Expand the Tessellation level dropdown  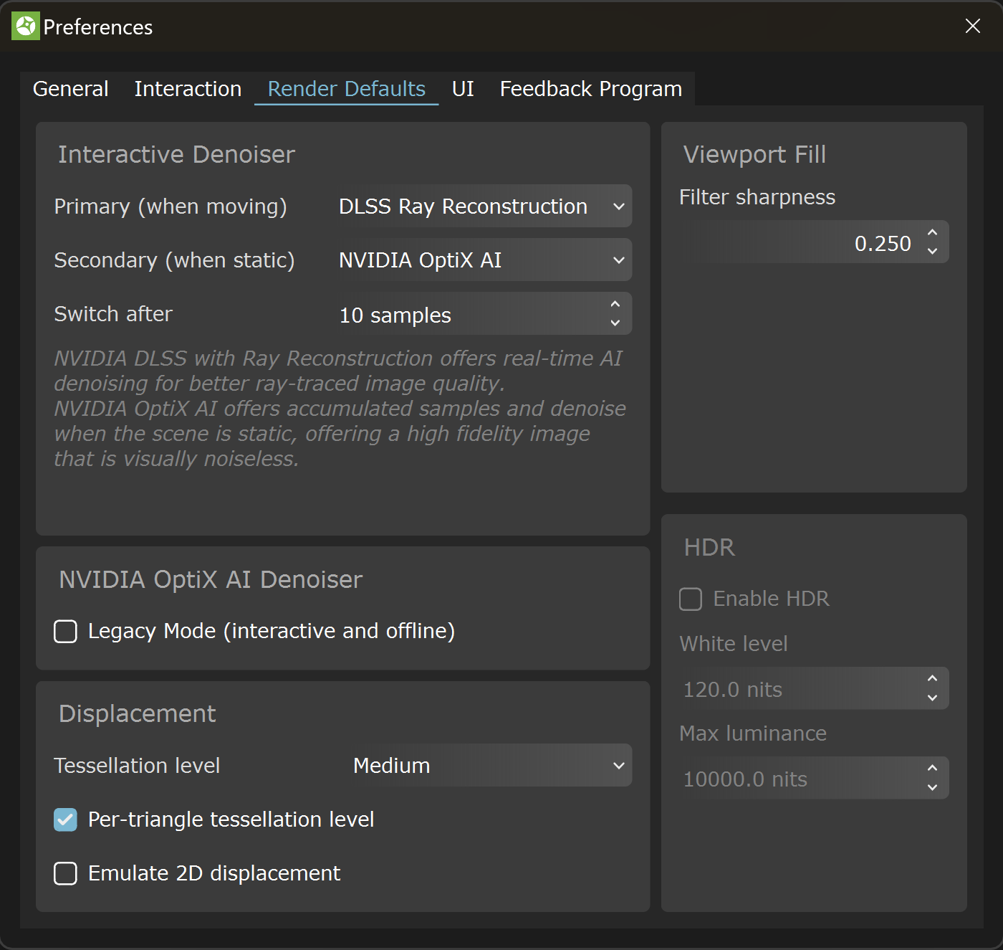click(490, 766)
